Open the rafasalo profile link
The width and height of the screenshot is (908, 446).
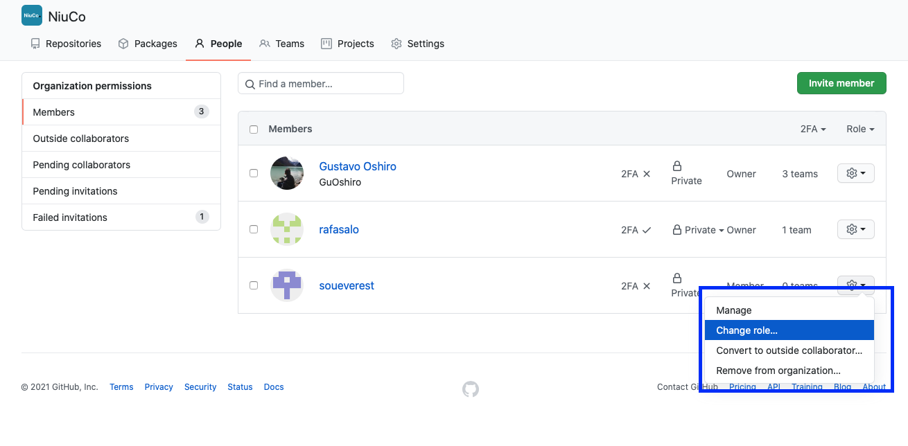tap(339, 229)
